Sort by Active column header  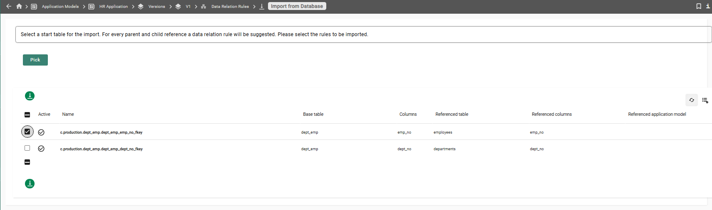44,115
